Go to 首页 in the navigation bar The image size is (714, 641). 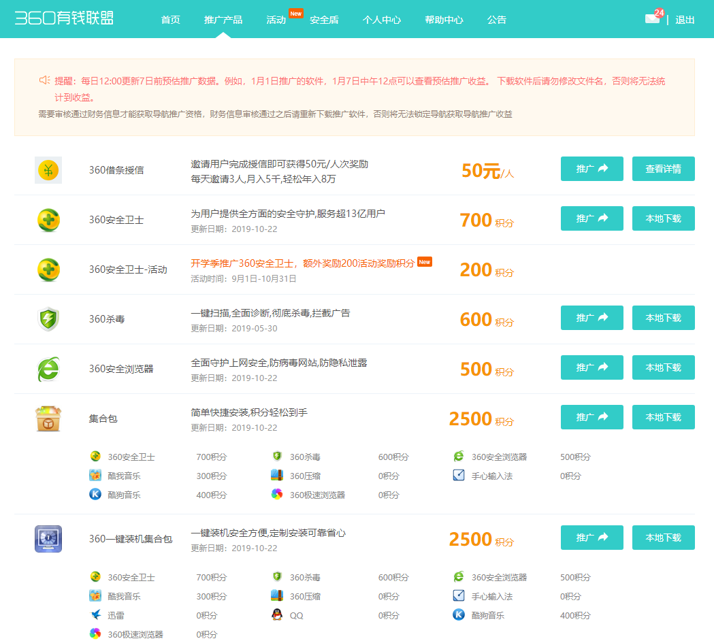[170, 20]
